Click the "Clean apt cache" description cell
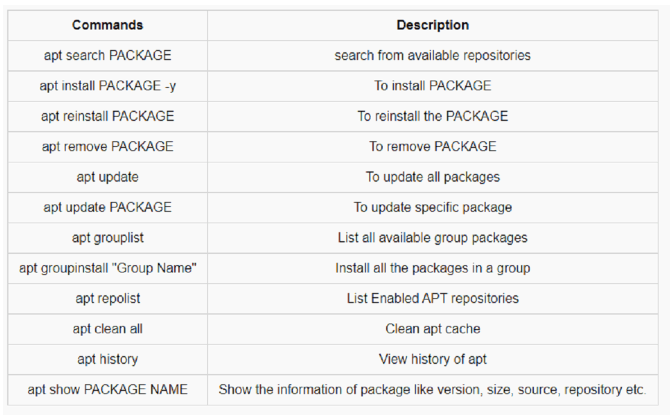This screenshot has height=415, width=670. point(433,329)
